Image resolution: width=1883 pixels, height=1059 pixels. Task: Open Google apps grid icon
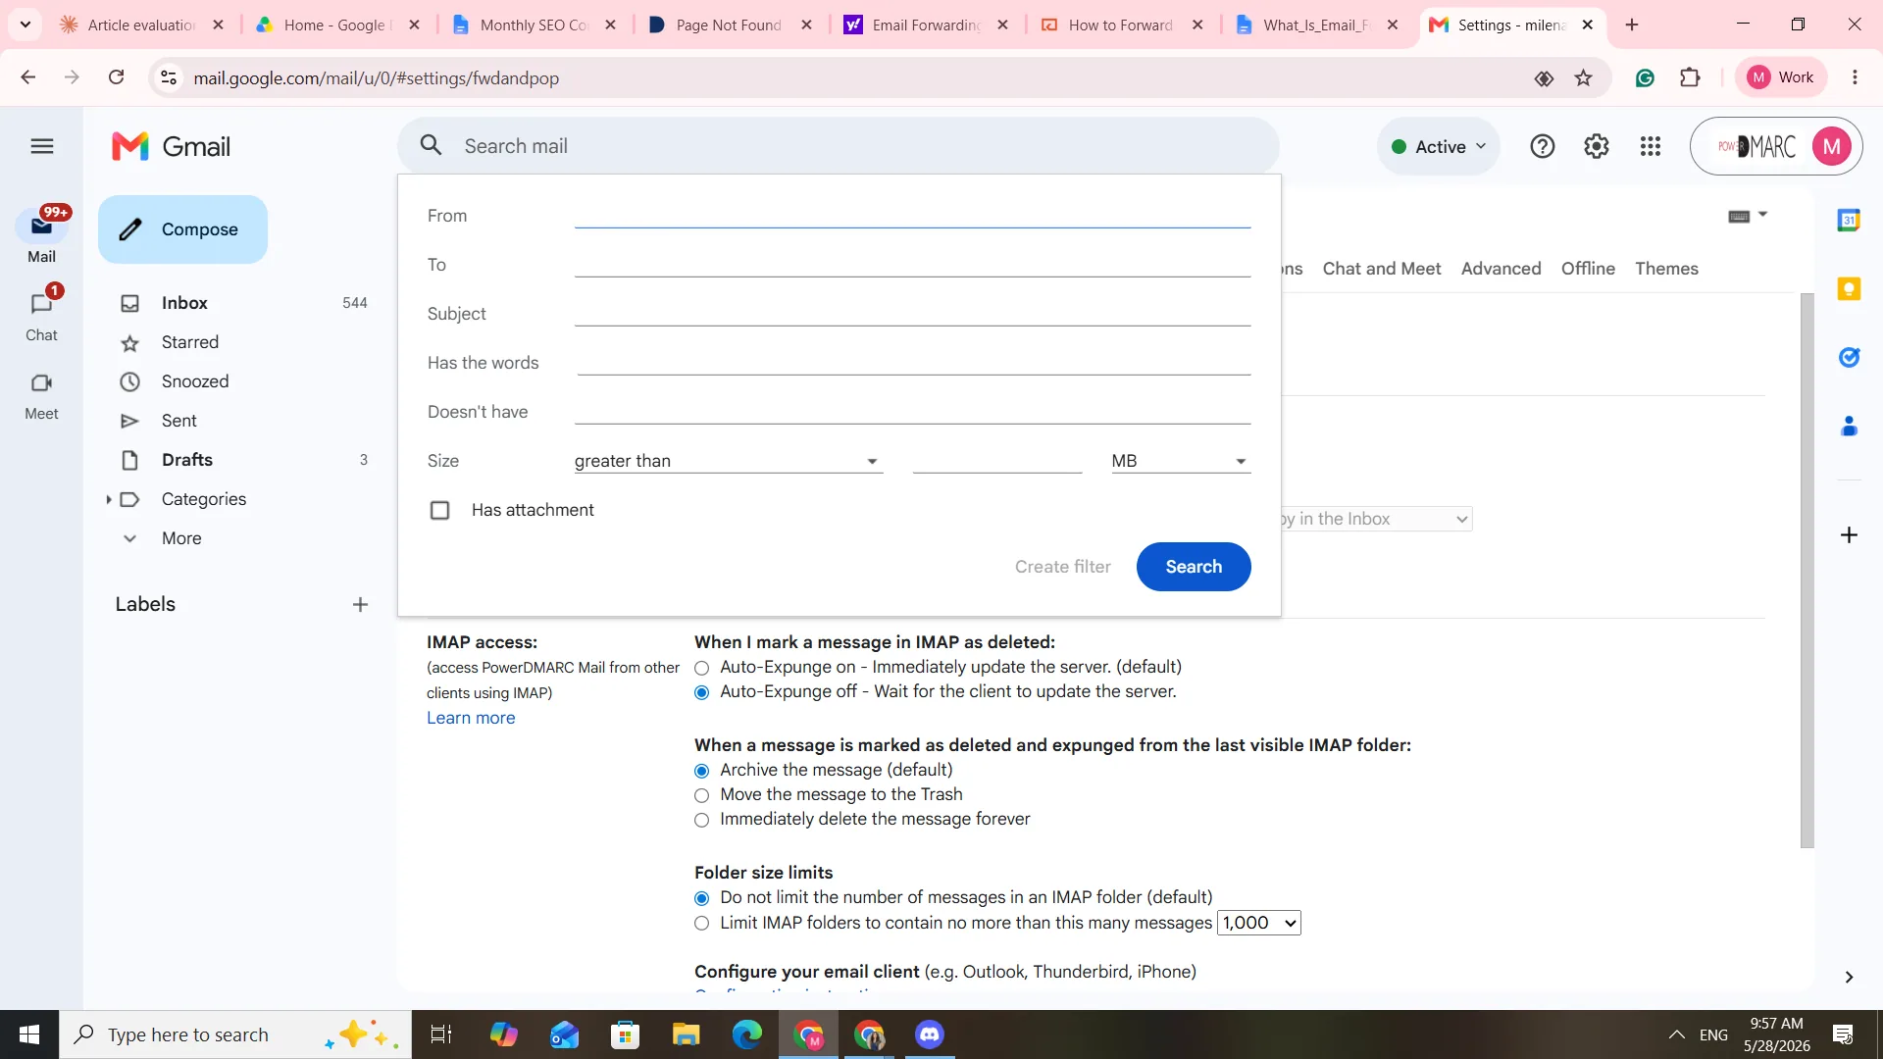(x=1651, y=147)
